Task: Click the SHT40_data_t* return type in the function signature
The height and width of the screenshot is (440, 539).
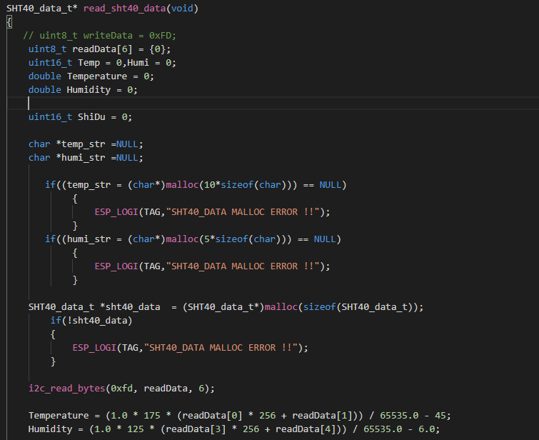Action: tap(42, 9)
